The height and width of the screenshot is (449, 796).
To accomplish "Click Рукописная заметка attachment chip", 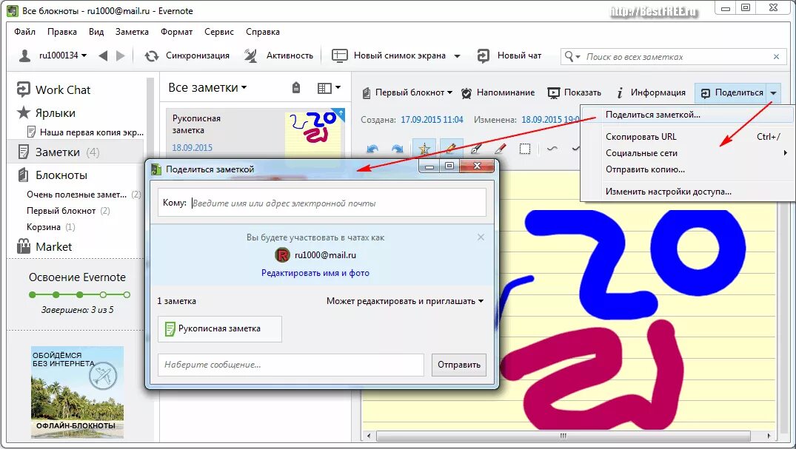I will pos(220,328).
